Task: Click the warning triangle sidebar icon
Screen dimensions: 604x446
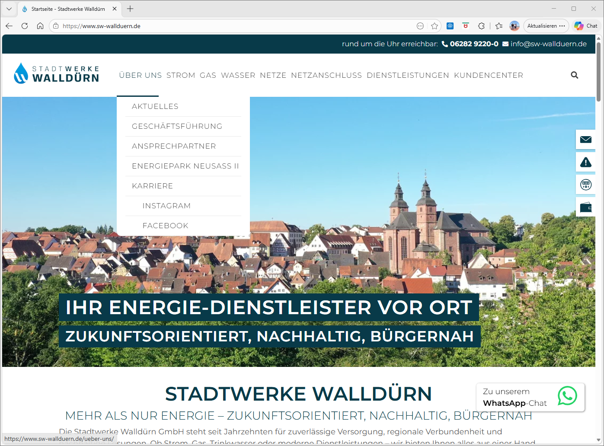Action: (585, 162)
